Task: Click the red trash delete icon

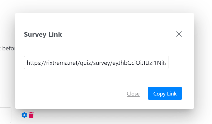Action: 31,115
